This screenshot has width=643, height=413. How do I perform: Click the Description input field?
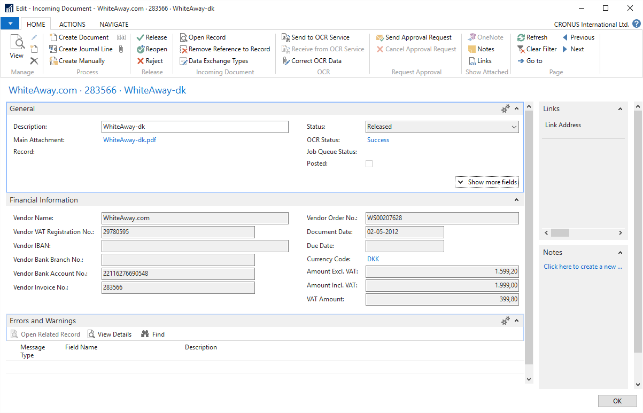[195, 127]
